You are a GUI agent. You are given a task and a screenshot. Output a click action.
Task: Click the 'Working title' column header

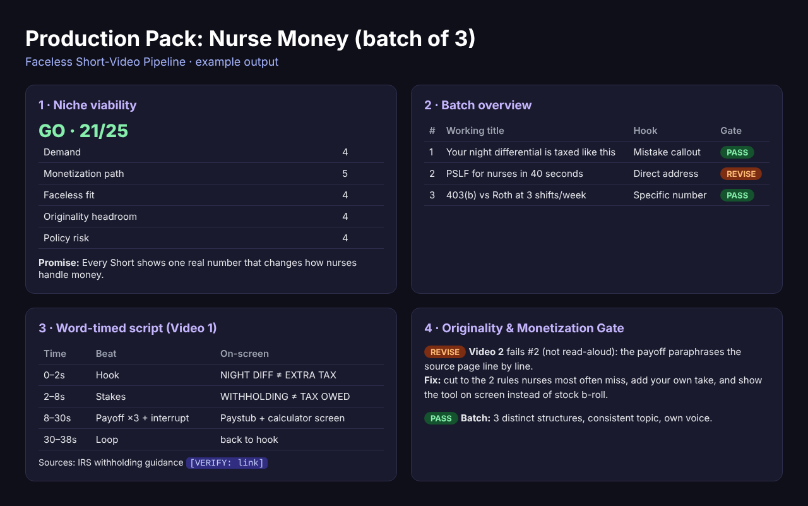(475, 131)
